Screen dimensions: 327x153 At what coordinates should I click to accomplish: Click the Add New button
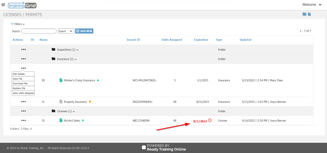pos(84,31)
